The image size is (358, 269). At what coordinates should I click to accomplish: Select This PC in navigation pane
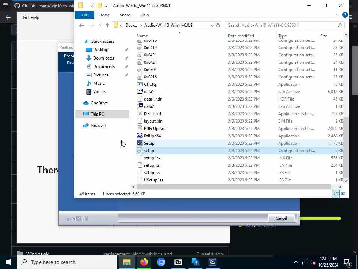pos(102,114)
